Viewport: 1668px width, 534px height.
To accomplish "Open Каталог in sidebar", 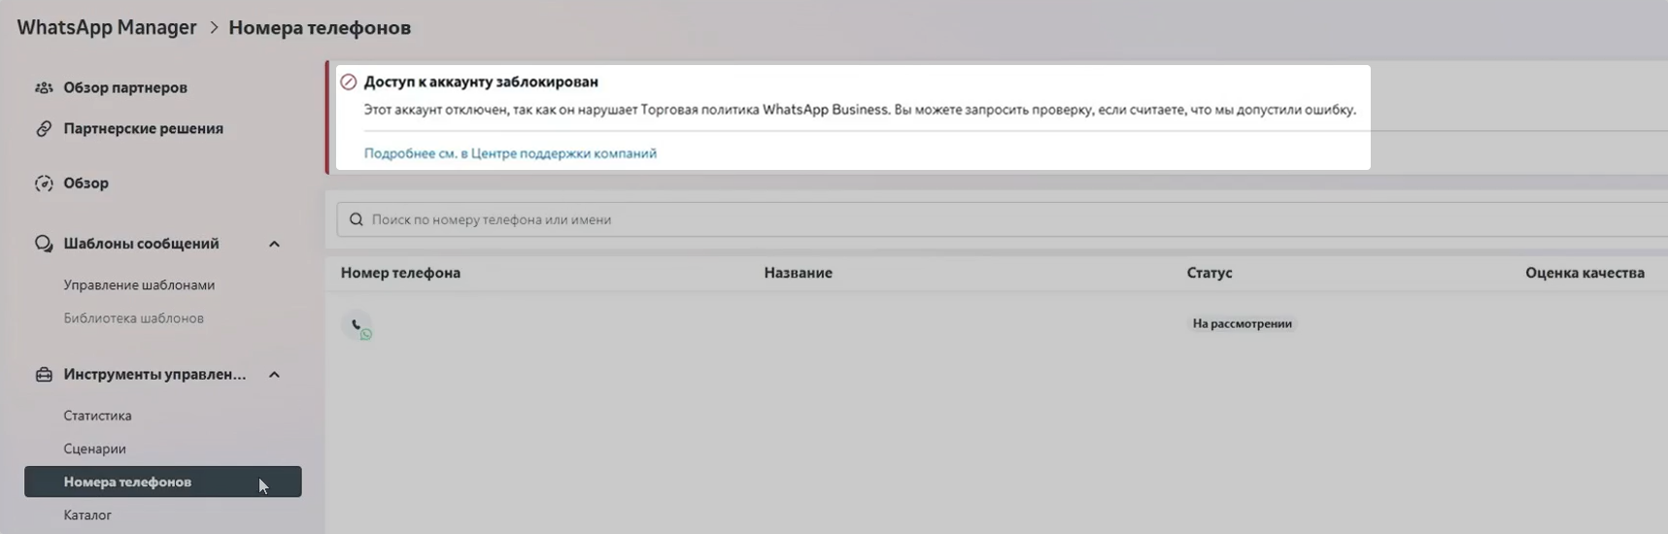I will point(87,515).
